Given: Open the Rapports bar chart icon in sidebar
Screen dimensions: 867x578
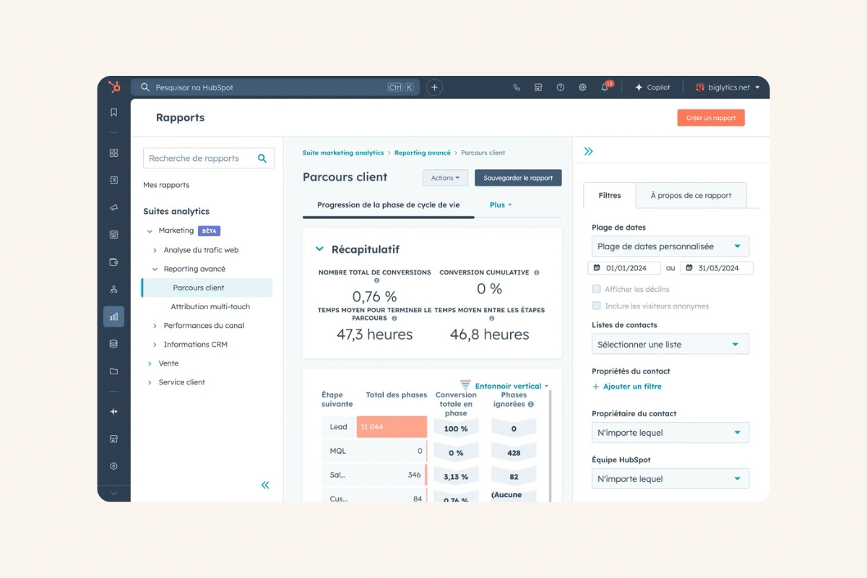Looking at the screenshot, I should [x=113, y=316].
